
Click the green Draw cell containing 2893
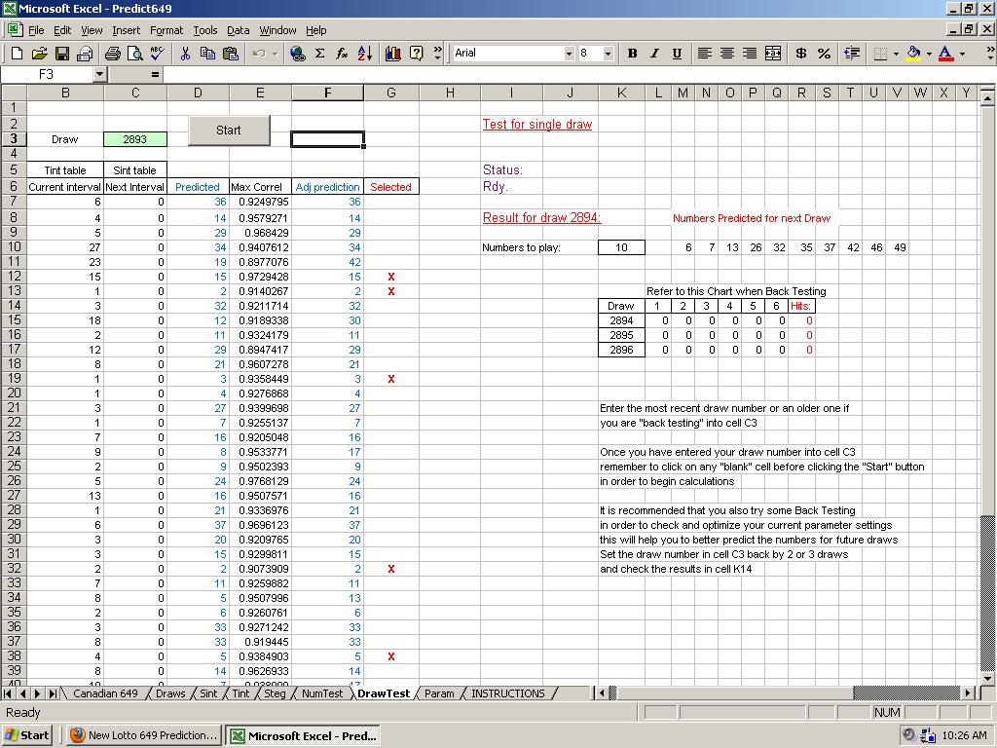pyautogui.click(x=134, y=139)
